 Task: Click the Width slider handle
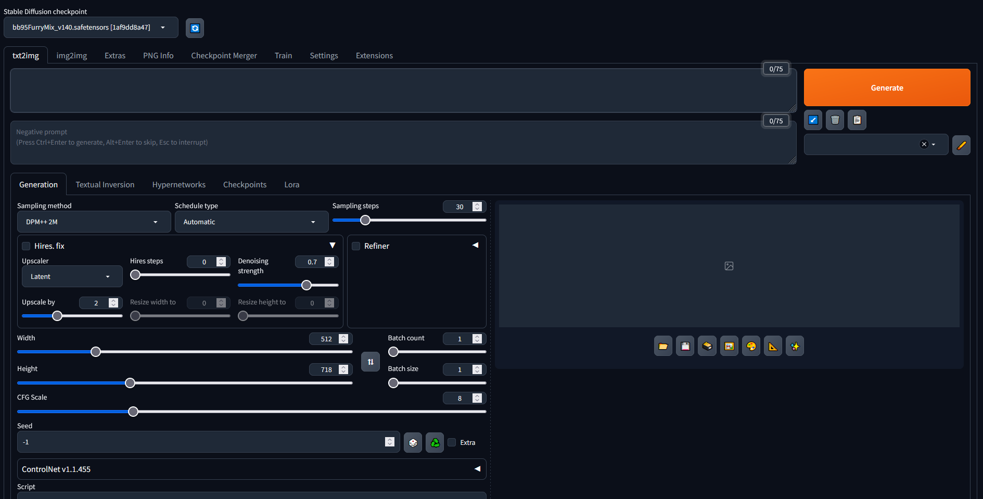tap(96, 352)
